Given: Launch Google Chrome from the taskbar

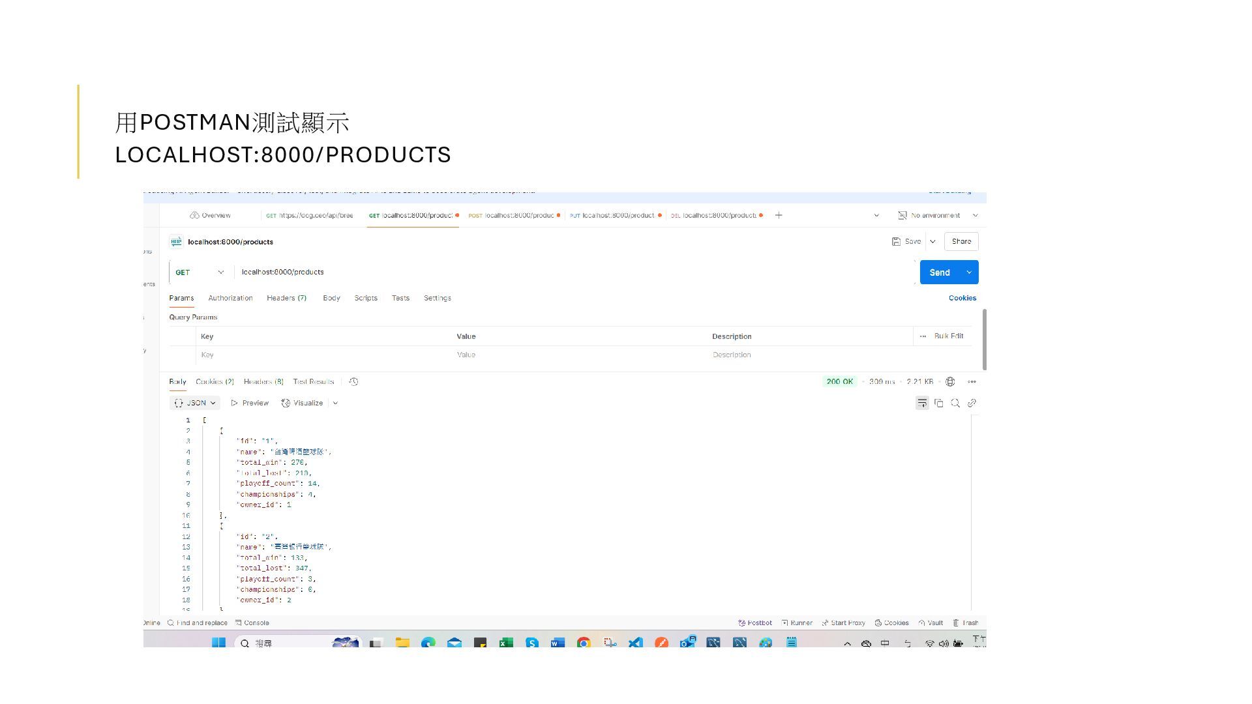Looking at the screenshot, I should pyautogui.click(x=584, y=643).
